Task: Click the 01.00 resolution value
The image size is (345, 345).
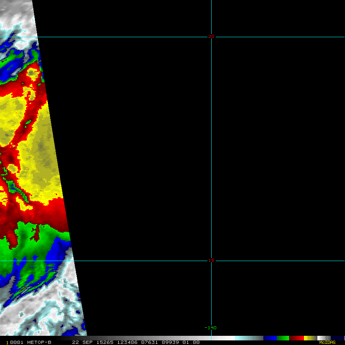Action: (191, 342)
